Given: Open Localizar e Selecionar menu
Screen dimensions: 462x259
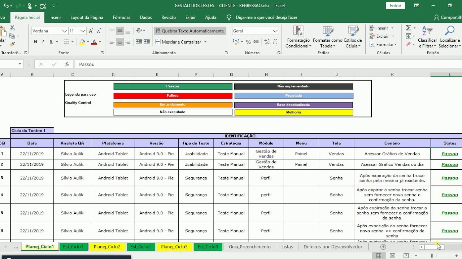Looking at the screenshot, I should [450, 37].
